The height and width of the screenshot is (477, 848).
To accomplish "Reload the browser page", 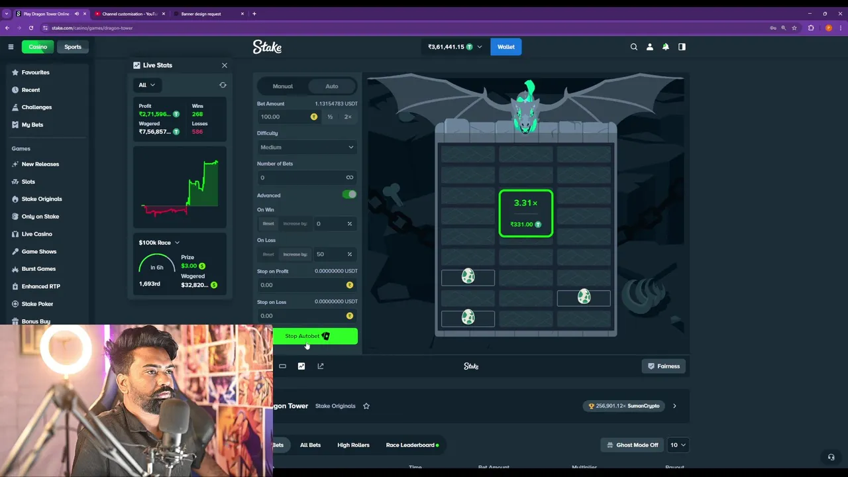I will (31, 28).
